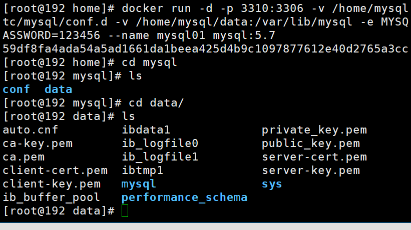Click the 'auto.cnf' file name
This screenshot has height=230, width=411.
(x=31, y=130)
